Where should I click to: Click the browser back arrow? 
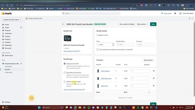pyautogui.click(x=3, y=5)
